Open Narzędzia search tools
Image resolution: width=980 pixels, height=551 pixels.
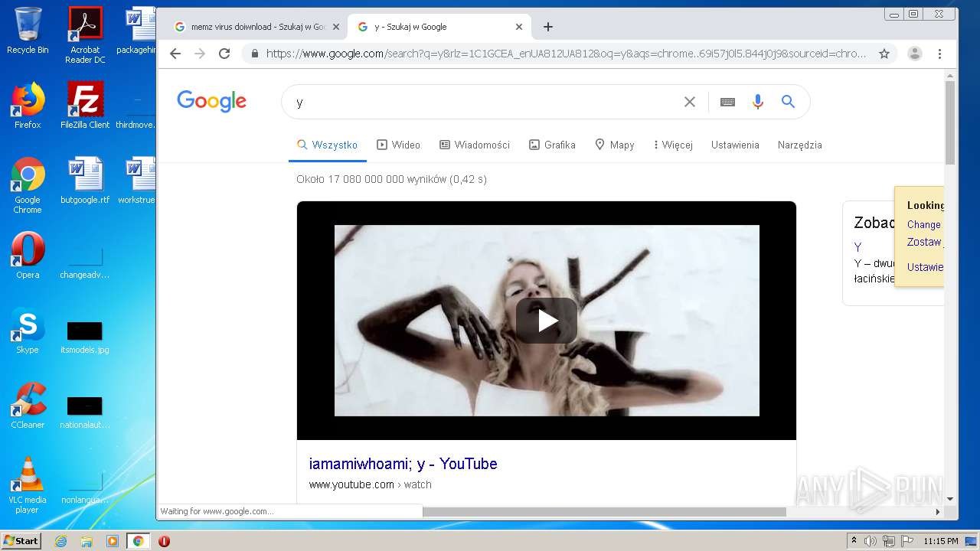click(799, 145)
